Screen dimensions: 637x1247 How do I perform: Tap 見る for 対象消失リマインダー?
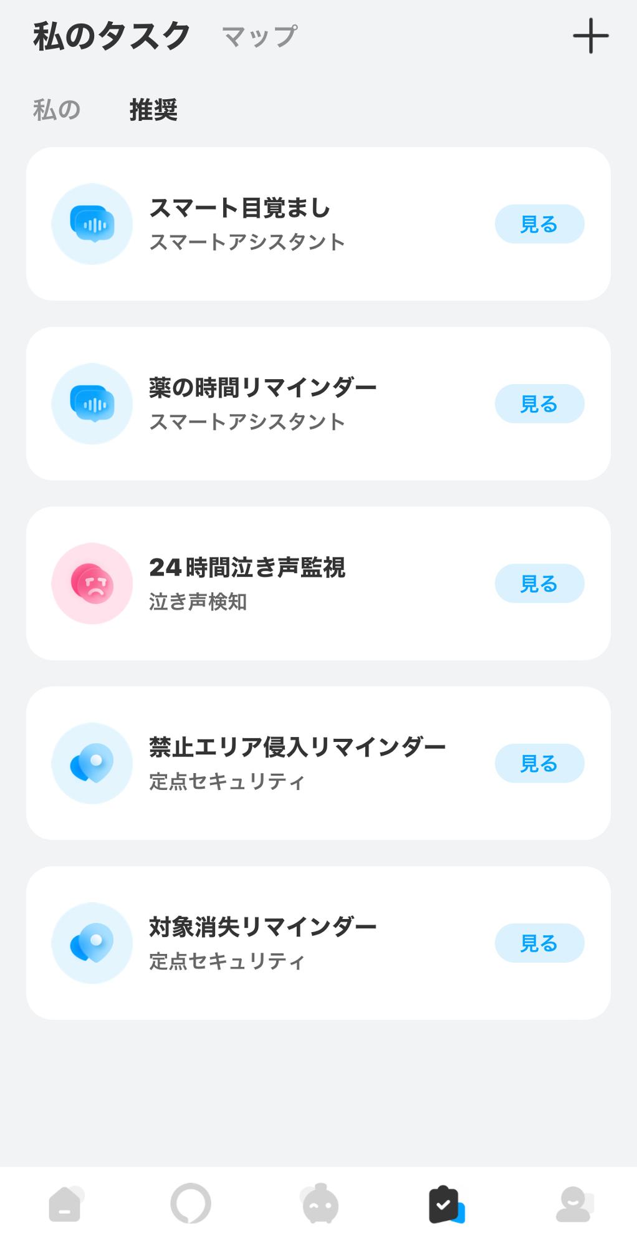tap(539, 943)
